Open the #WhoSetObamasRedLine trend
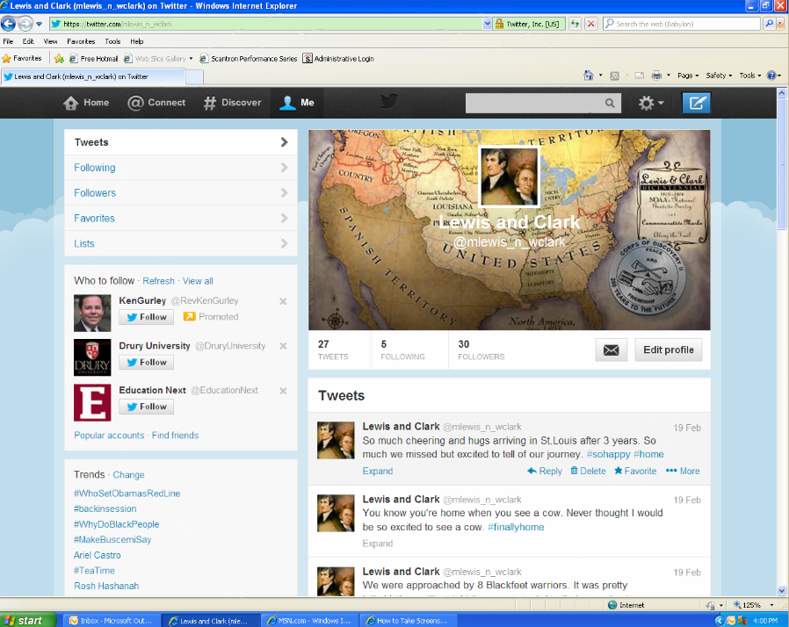 tap(127, 494)
